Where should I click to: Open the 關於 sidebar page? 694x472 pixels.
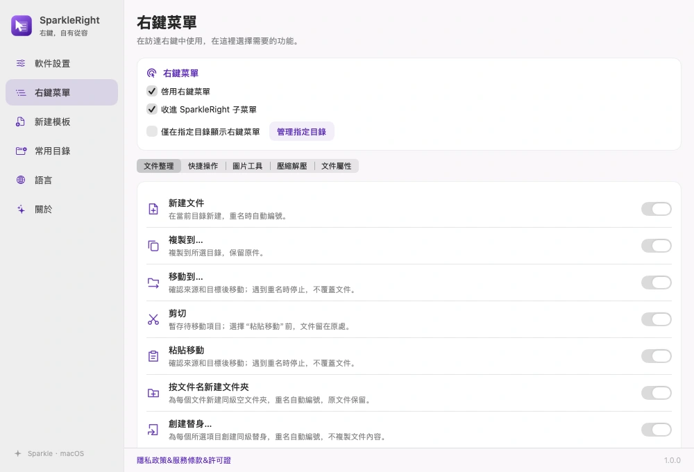pyautogui.click(x=62, y=209)
